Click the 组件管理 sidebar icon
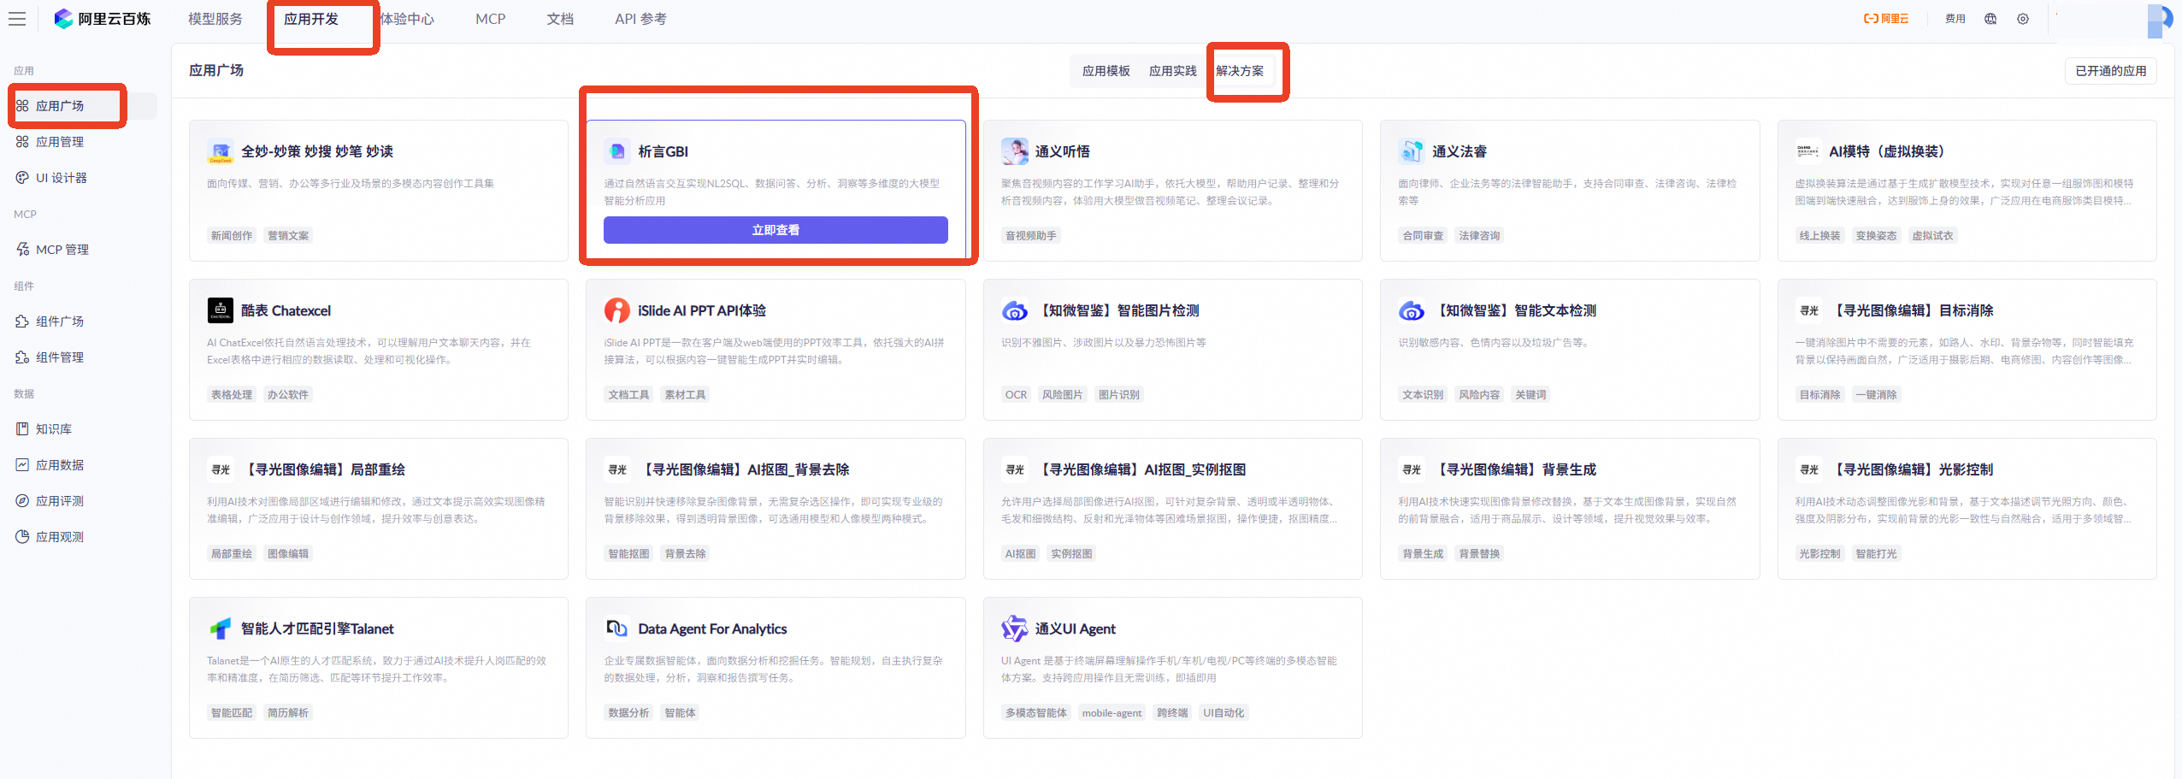Viewport: 2182px width, 779px height. click(22, 357)
